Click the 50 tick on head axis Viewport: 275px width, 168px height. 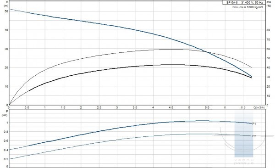click(x=6, y=11)
